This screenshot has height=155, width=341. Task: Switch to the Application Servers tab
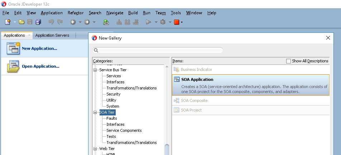(x=52, y=35)
